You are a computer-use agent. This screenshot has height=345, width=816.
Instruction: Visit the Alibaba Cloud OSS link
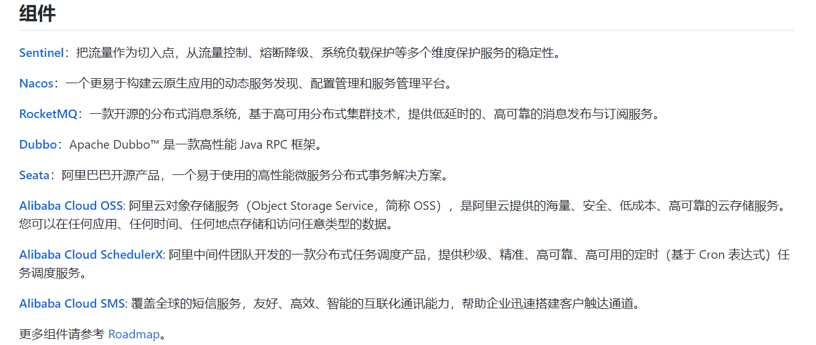tap(70, 206)
